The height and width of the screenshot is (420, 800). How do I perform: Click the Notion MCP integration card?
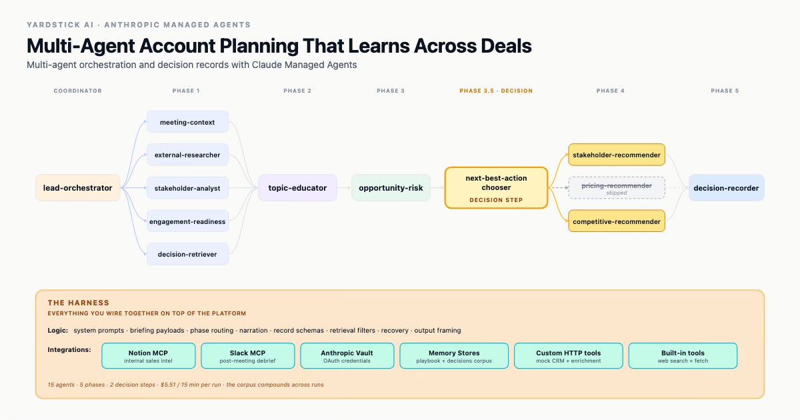(149, 356)
